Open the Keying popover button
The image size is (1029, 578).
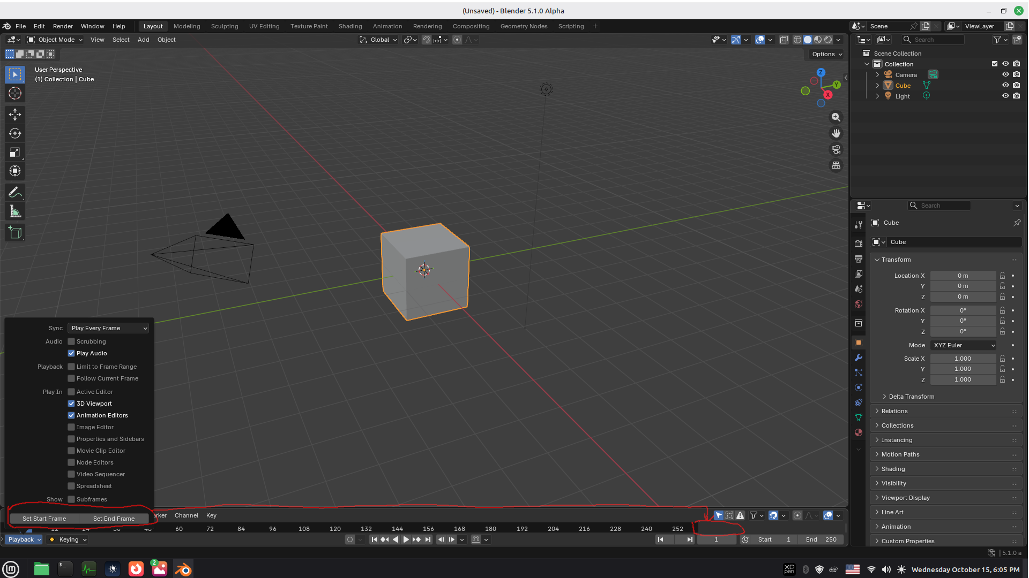[x=68, y=539]
